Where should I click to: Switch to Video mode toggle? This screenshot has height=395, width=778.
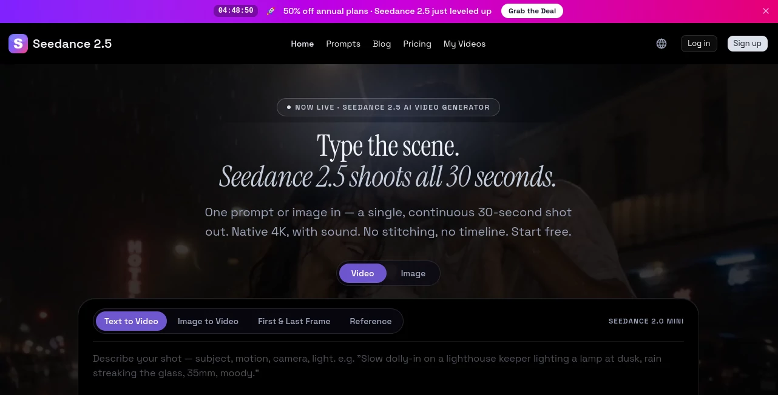tap(362, 273)
